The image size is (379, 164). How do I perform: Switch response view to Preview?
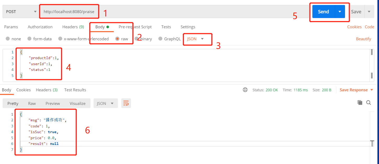pos(53,103)
